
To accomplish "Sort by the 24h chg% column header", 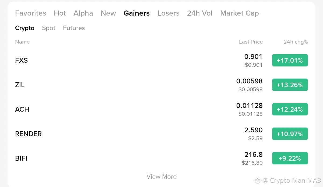I will pyautogui.click(x=296, y=42).
